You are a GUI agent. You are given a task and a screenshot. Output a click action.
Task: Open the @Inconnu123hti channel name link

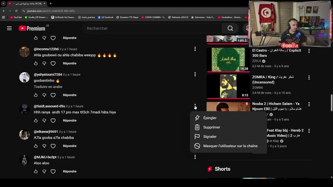[46, 49]
